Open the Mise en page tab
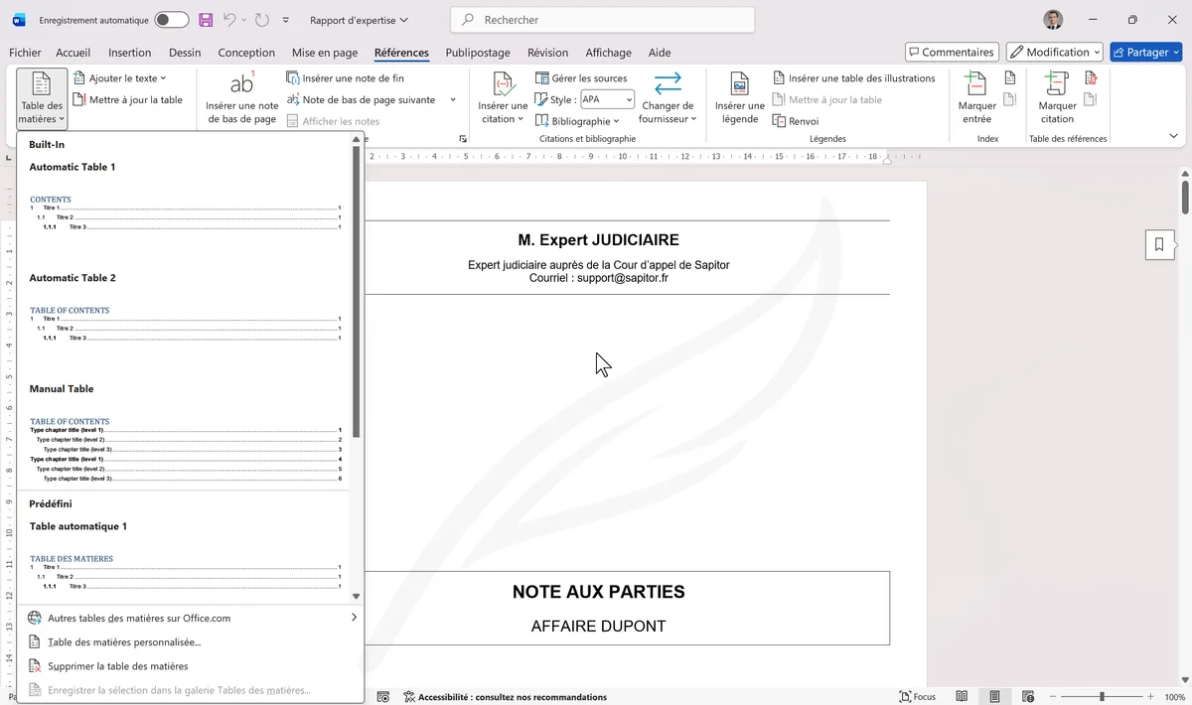The image size is (1192, 705). 325,53
